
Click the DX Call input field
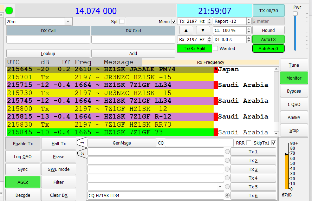tap(48, 39)
